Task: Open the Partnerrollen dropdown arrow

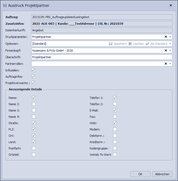Action: coord(170,64)
